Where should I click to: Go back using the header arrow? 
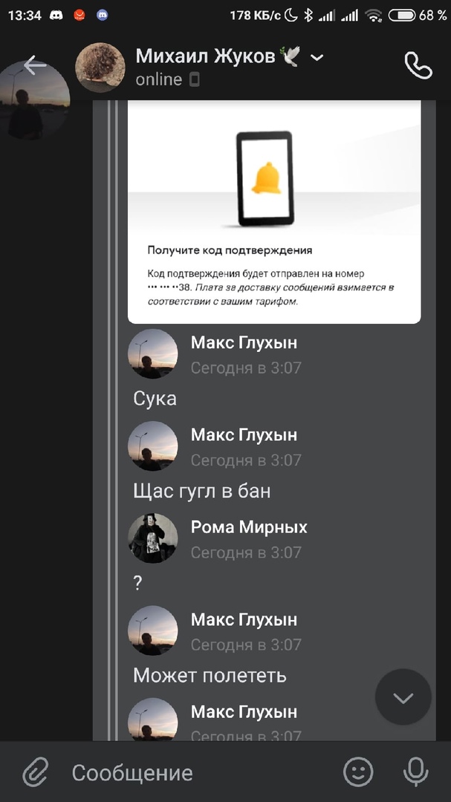pos(34,65)
